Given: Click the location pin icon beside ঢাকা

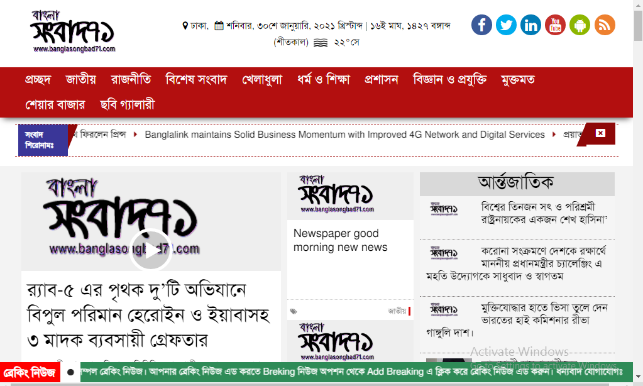Looking at the screenshot, I should [185, 25].
